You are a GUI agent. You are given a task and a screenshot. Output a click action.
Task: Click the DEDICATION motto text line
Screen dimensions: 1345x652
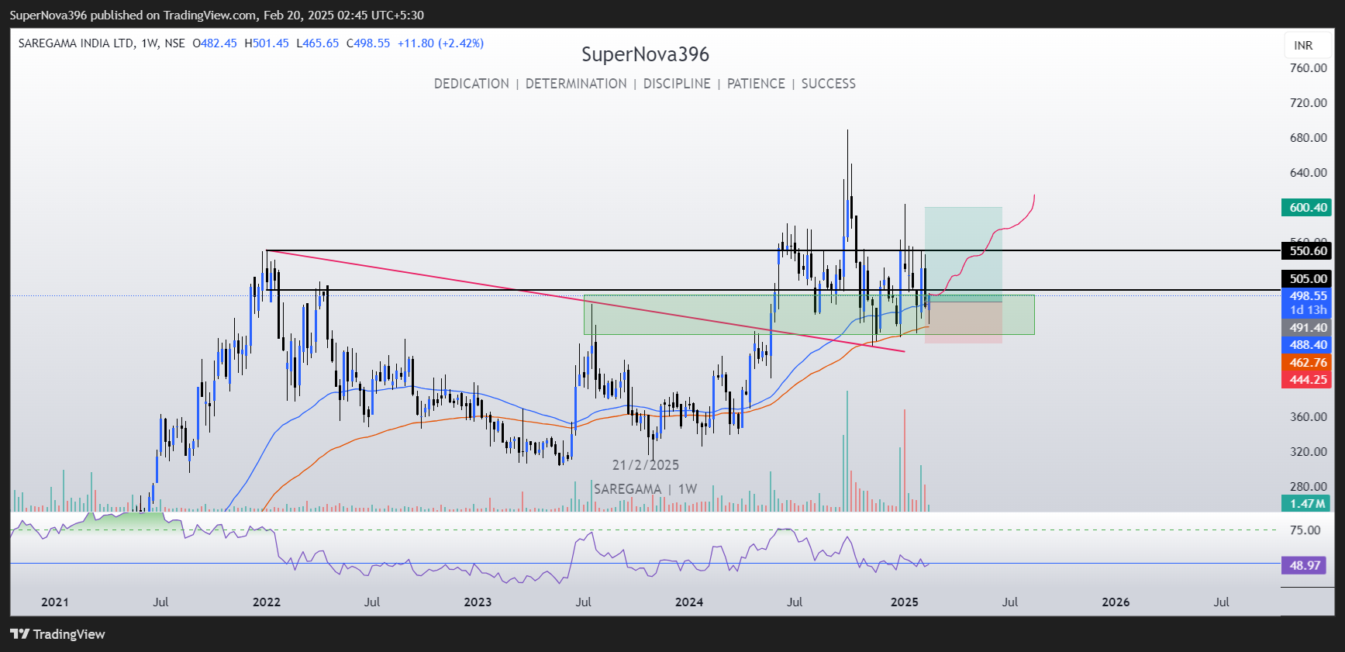click(645, 84)
